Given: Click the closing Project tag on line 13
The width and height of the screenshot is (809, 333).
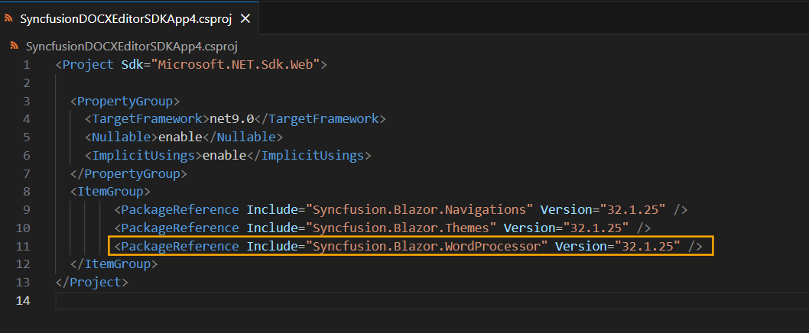Looking at the screenshot, I should point(92,283).
